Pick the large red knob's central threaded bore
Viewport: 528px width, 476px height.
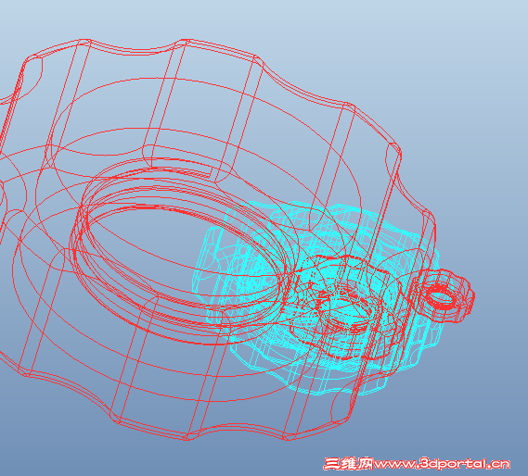pos(180,251)
